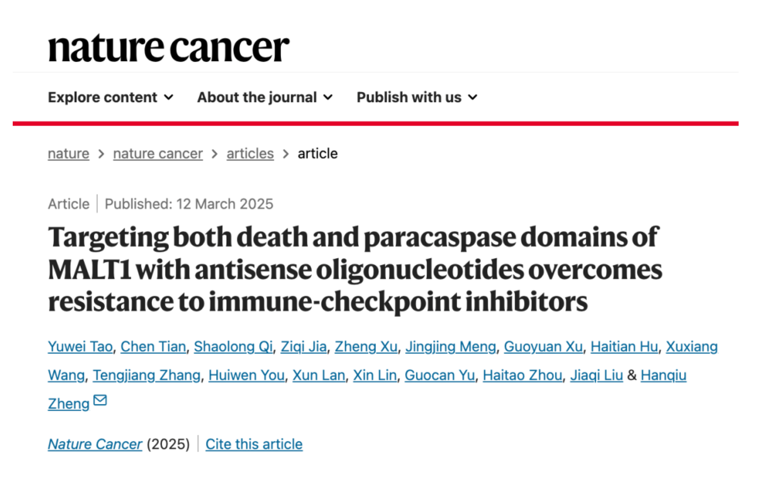Open author Guocan Yu link

click(440, 375)
